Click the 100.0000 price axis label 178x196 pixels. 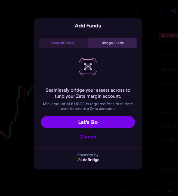click(169, 98)
